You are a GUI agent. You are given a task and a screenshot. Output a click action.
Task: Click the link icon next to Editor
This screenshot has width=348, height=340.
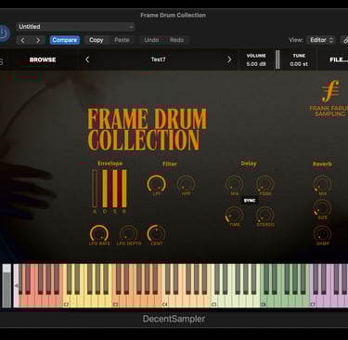344,40
